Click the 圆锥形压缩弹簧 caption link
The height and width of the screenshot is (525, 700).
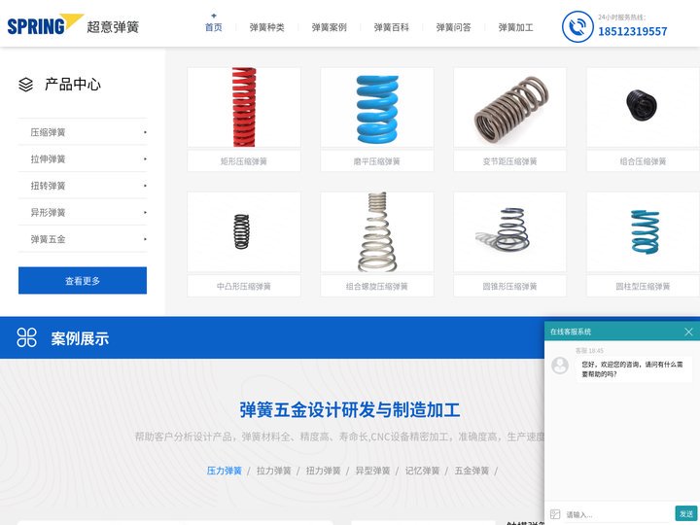coord(509,286)
